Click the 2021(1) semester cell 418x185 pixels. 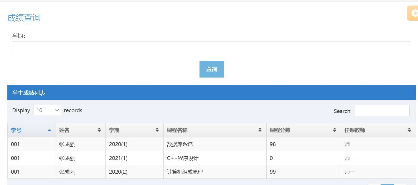tap(134, 158)
